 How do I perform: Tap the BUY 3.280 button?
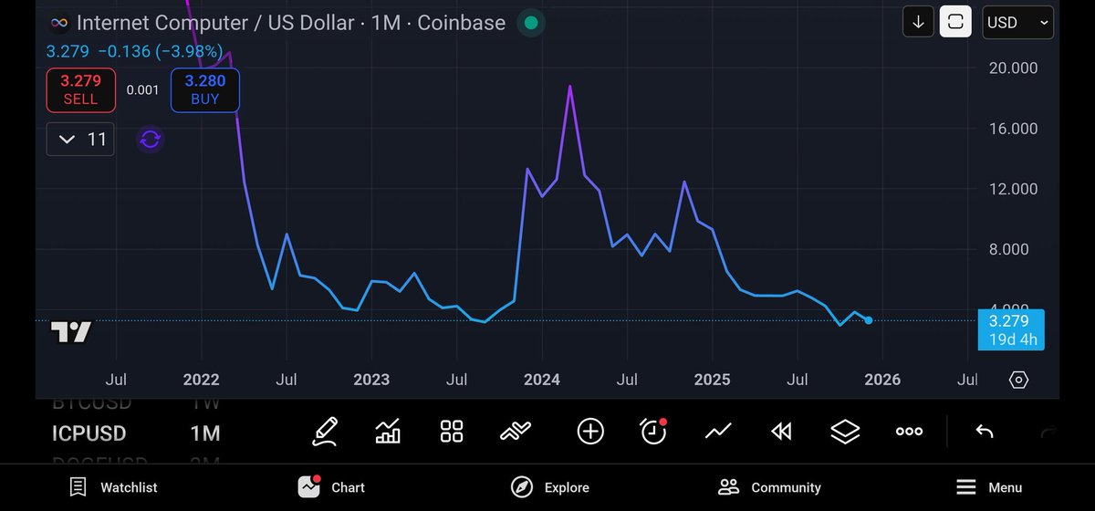coord(205,89)
